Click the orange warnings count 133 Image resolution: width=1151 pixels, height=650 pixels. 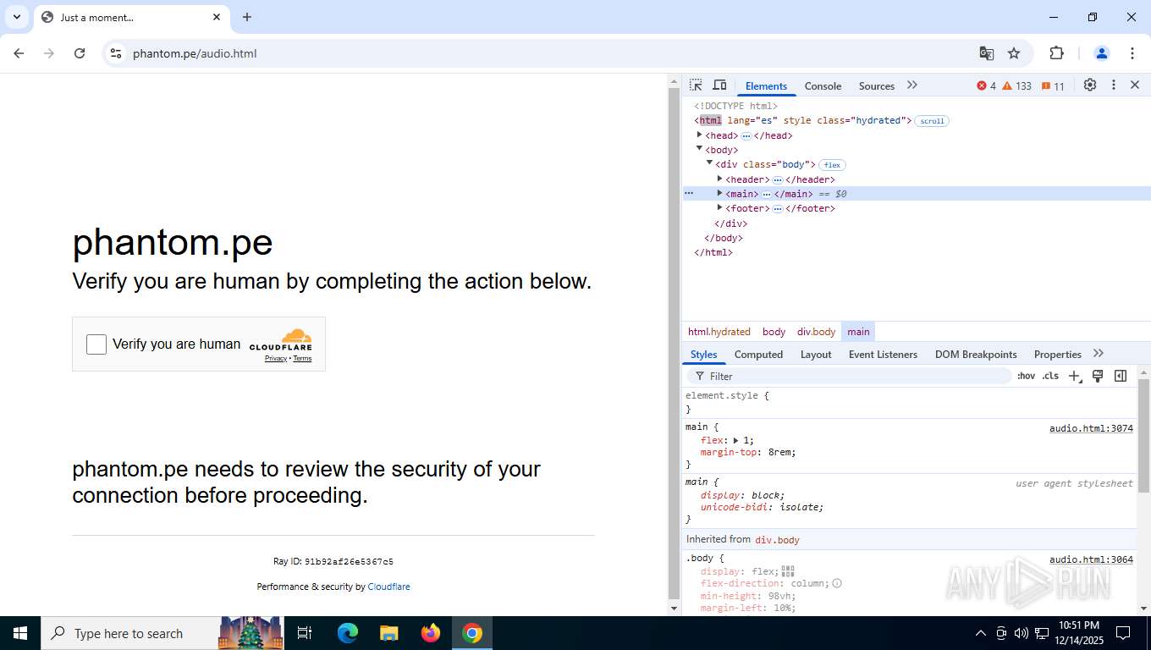(x=1016, y=86)
